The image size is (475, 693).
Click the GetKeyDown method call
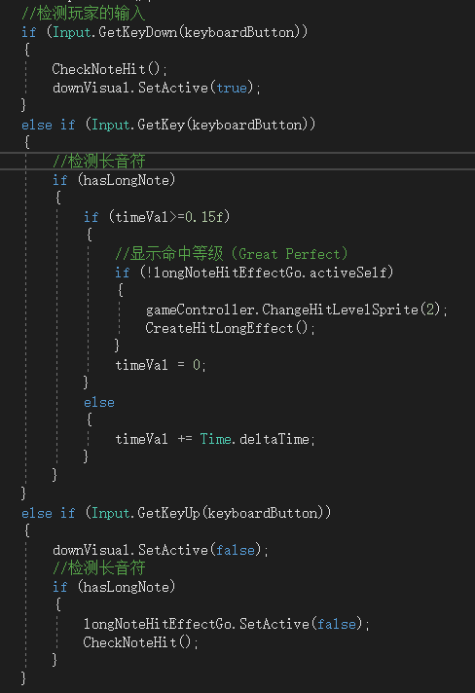click(x=138, y=32)
